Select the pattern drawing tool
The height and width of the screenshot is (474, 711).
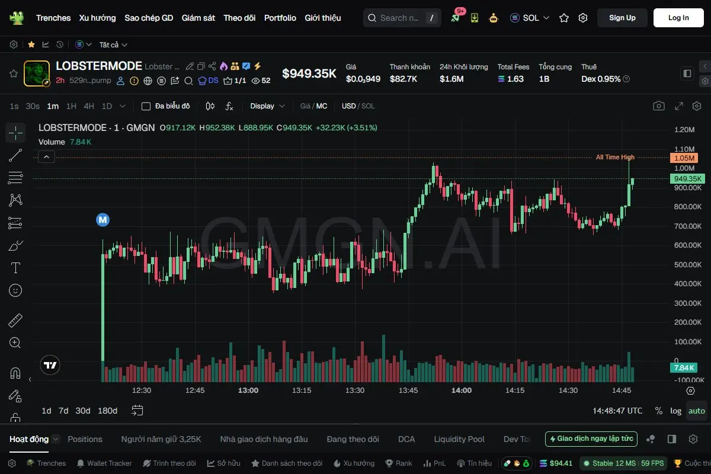15,200
